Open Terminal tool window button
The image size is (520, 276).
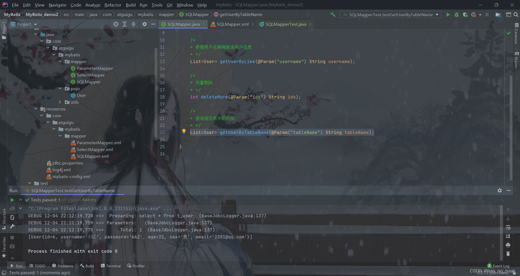point(110,266)
